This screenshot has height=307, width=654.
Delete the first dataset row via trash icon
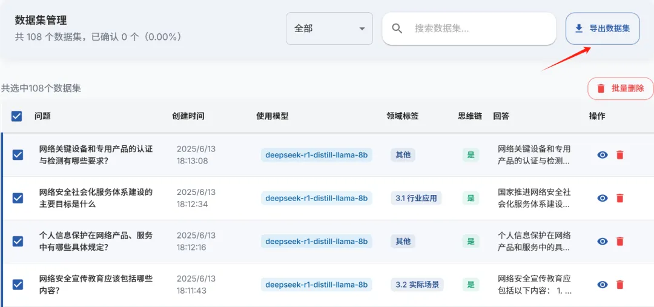point(620,155)
